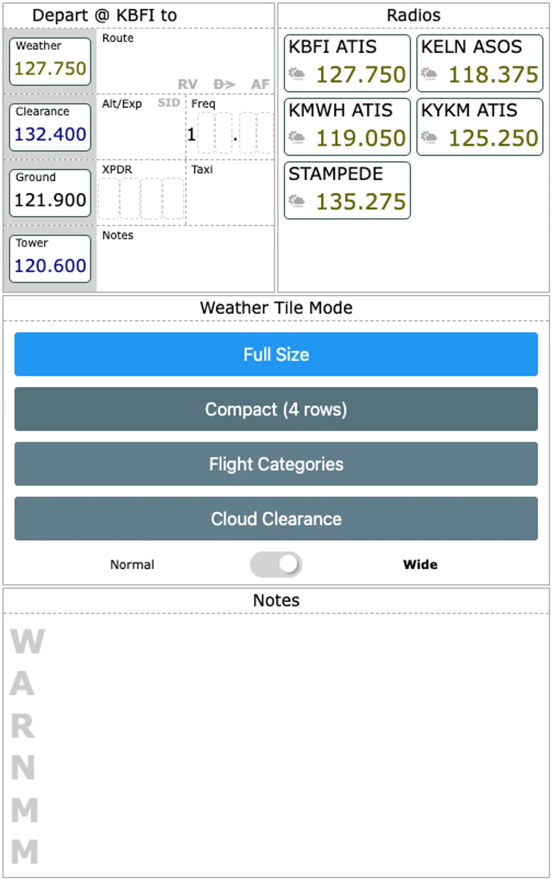Toggle the Normal/Wide tile width switch
Image resolution: width=553 pixels, height=880 pixels.
pos(276,564)
